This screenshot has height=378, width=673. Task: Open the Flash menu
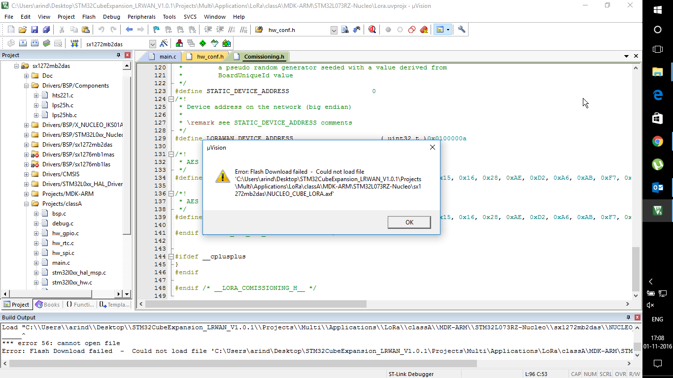[89, 17]
